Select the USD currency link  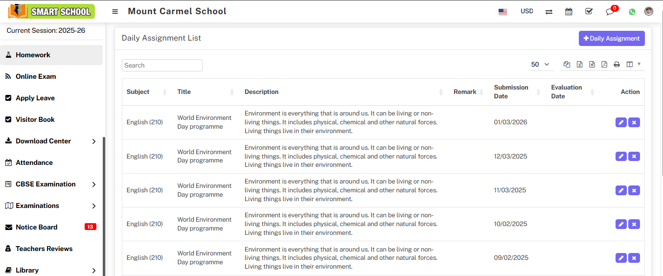(x=527, y=11)
